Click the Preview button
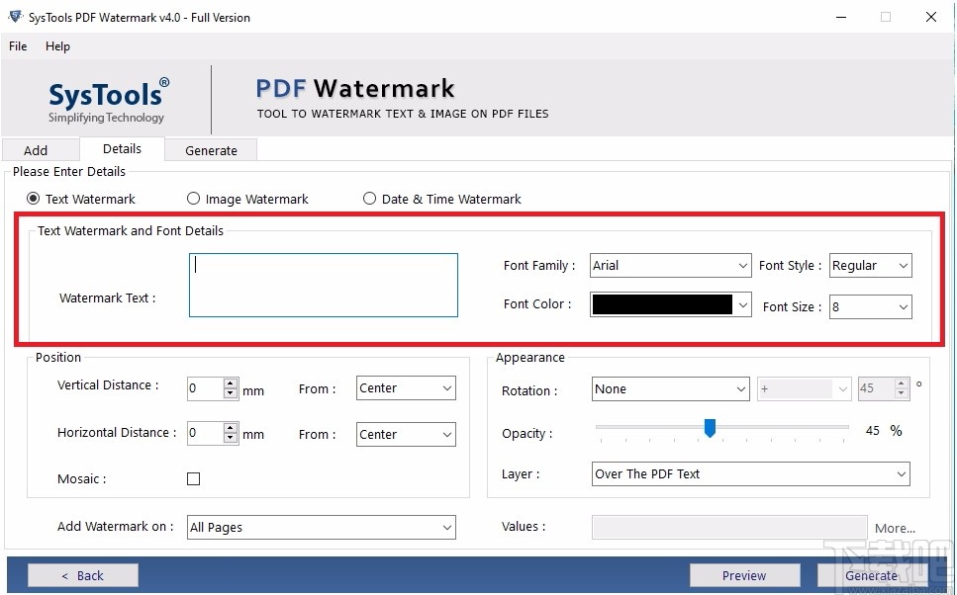The image size is (957, 595). tap(745, 575)
